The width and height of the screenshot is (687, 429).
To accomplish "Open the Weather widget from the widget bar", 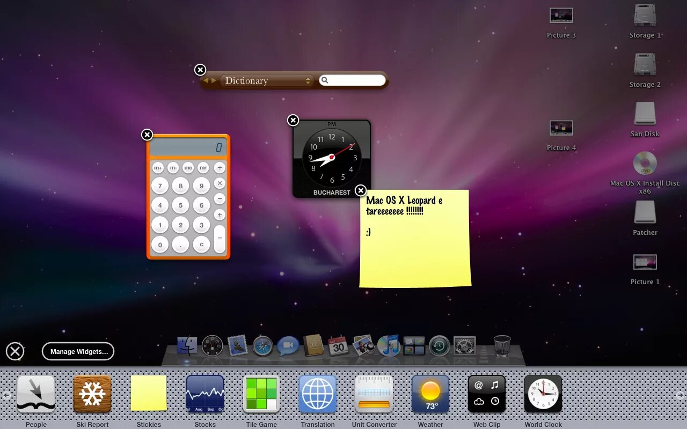I will (x=430, y=394).
